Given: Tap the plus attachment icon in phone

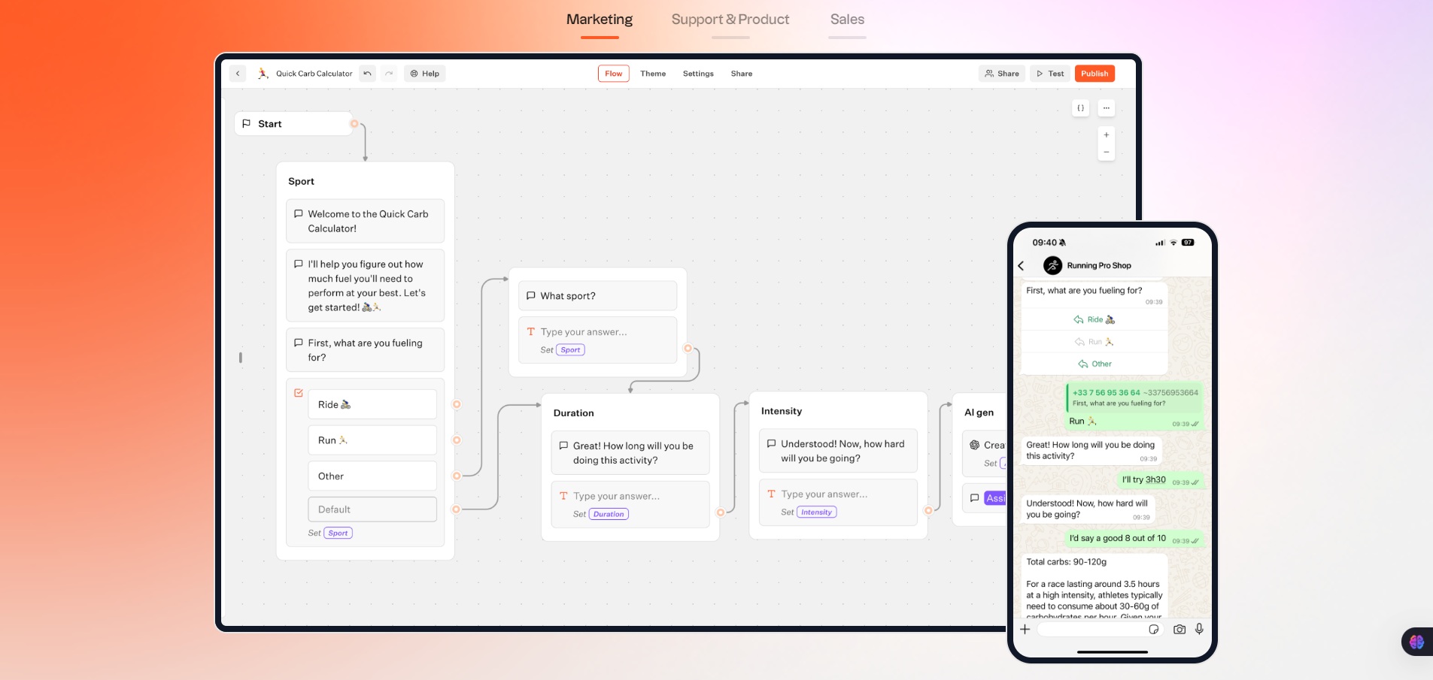Looking at the screenshot, I should click(x=1025, y=630).
